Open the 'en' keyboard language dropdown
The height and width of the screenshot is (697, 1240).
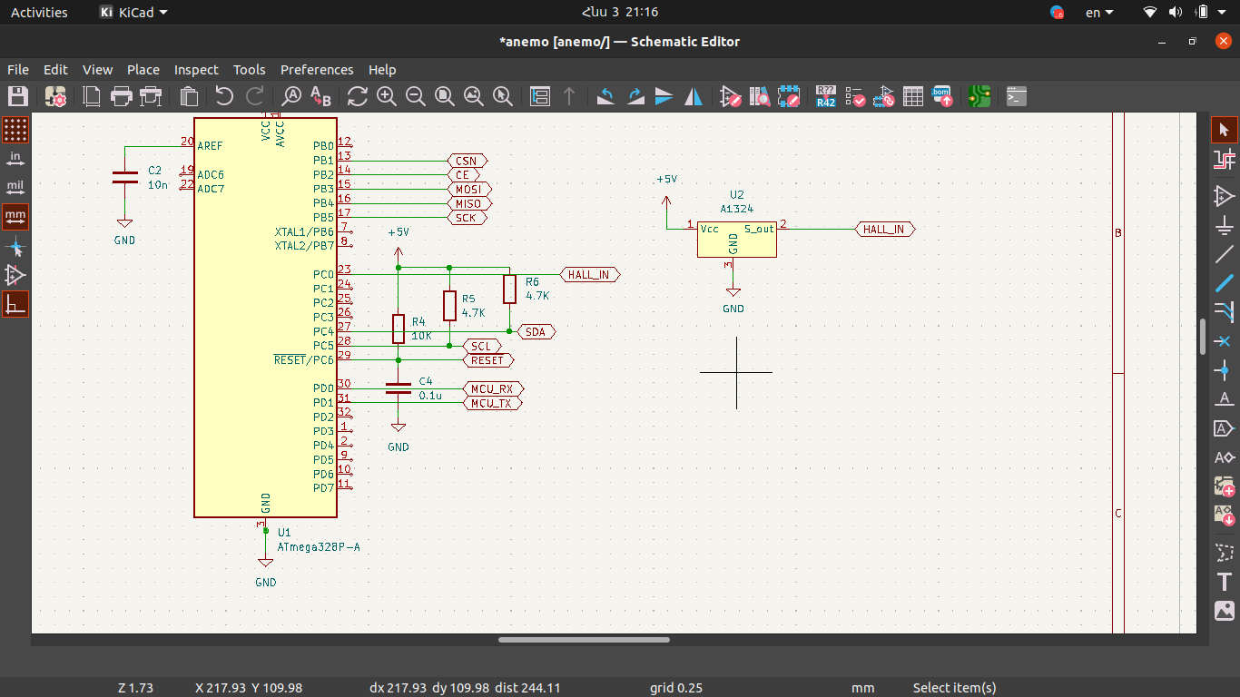point(1098,13)
